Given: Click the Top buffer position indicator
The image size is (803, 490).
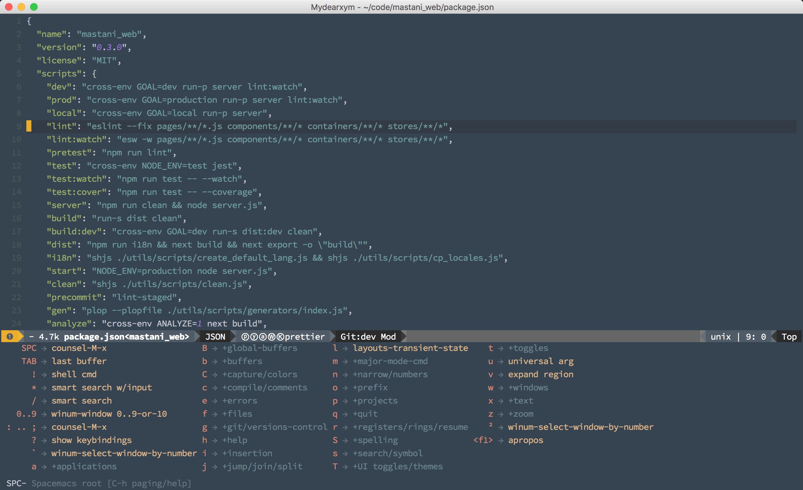Looking at the screenshot, I should [789, 336].
